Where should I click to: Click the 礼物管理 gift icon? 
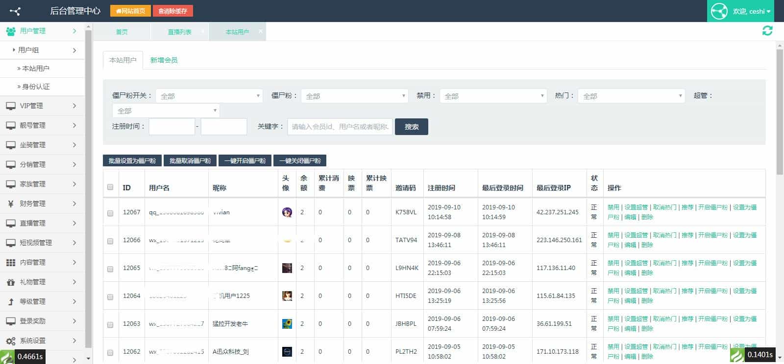pyautogui.click(x=11, y=282)
